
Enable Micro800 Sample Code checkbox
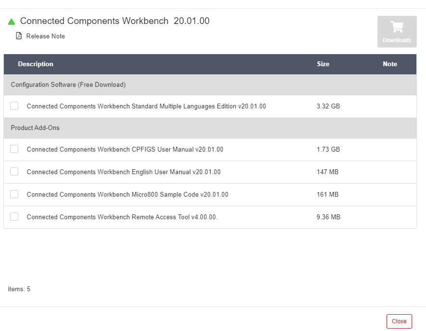coord(14,194)
